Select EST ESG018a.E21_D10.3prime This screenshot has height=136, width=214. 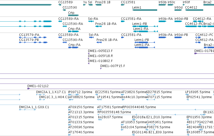click(152, 117)
